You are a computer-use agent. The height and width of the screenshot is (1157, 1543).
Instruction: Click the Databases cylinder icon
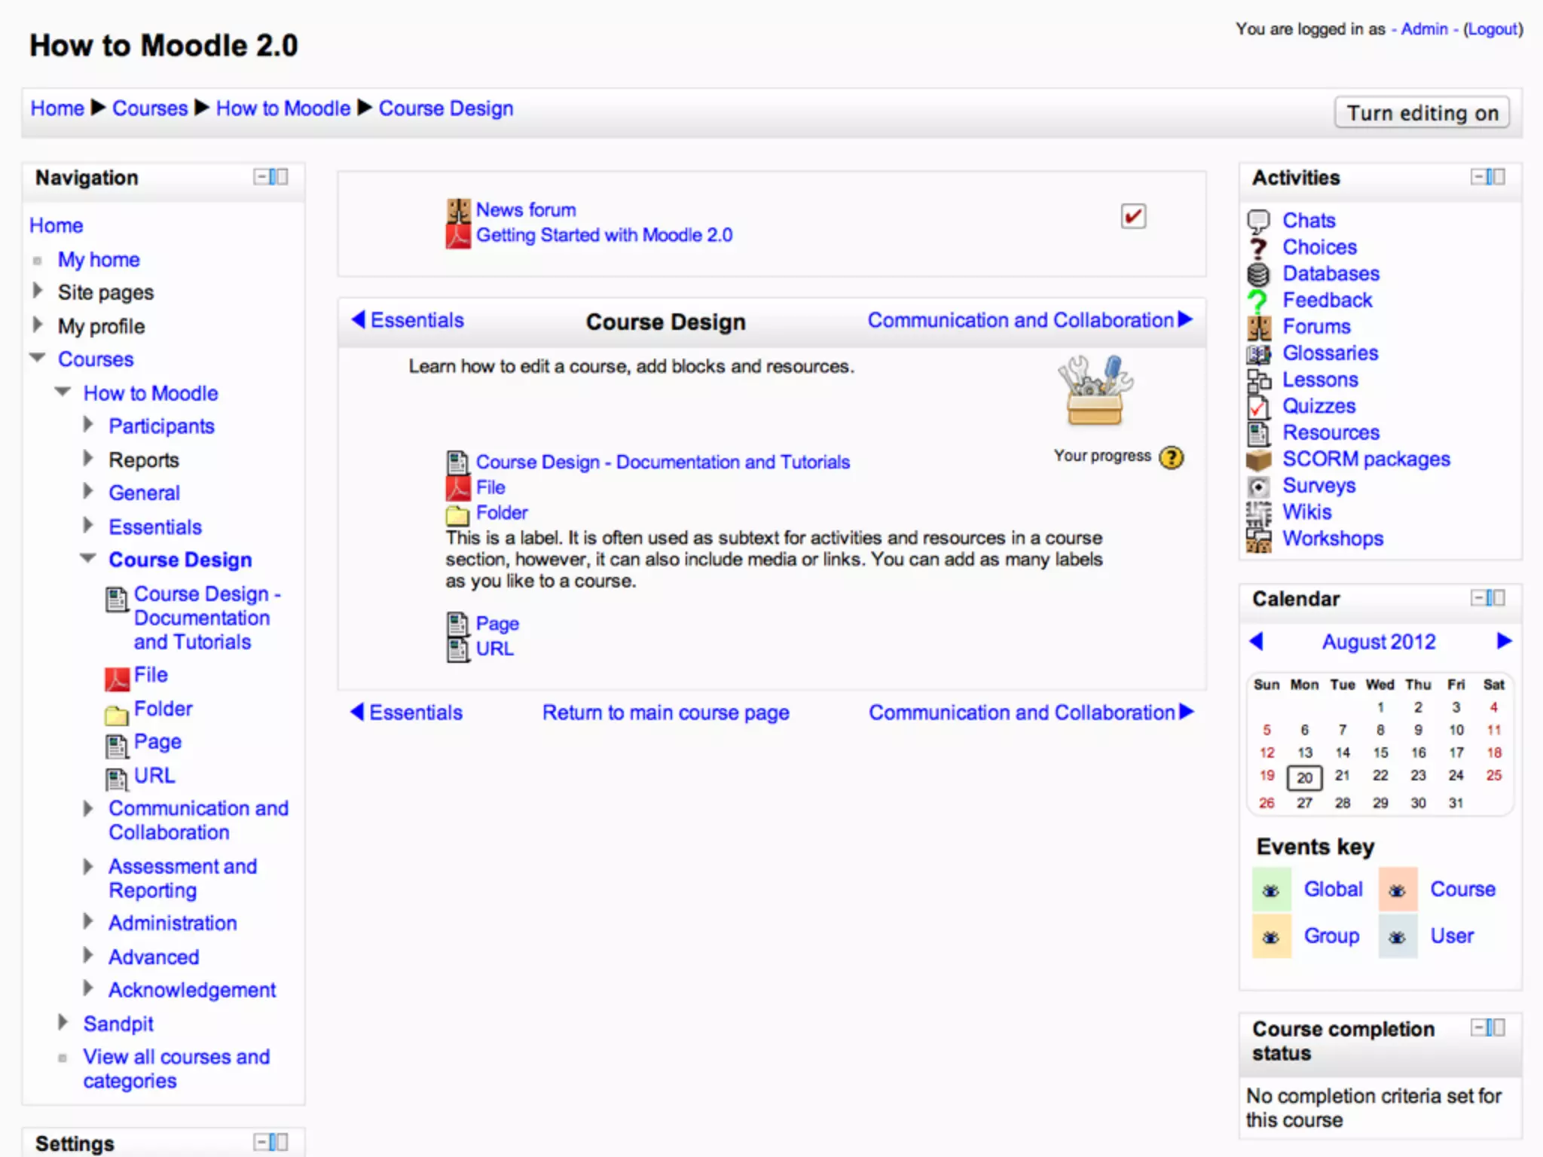click(x=1258, y=274)
